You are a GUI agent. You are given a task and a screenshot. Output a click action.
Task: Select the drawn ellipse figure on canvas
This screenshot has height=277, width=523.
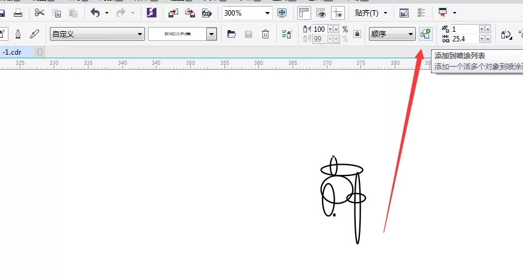pos(343,199)
